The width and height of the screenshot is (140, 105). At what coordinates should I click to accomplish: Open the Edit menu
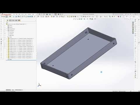(x=17, y=14)
